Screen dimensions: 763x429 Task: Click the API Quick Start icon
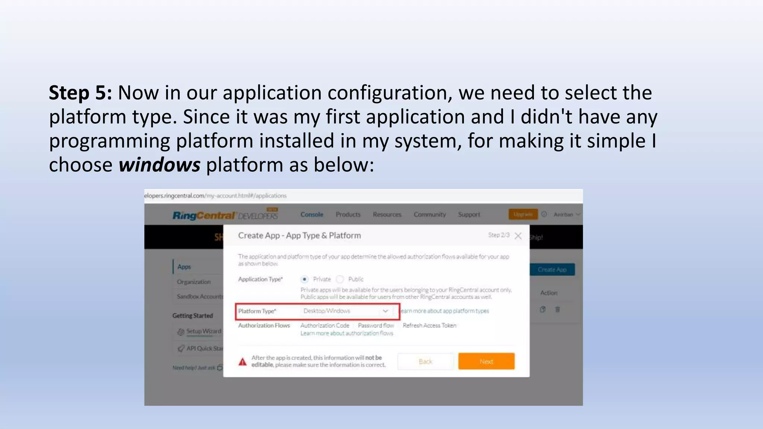181,349
